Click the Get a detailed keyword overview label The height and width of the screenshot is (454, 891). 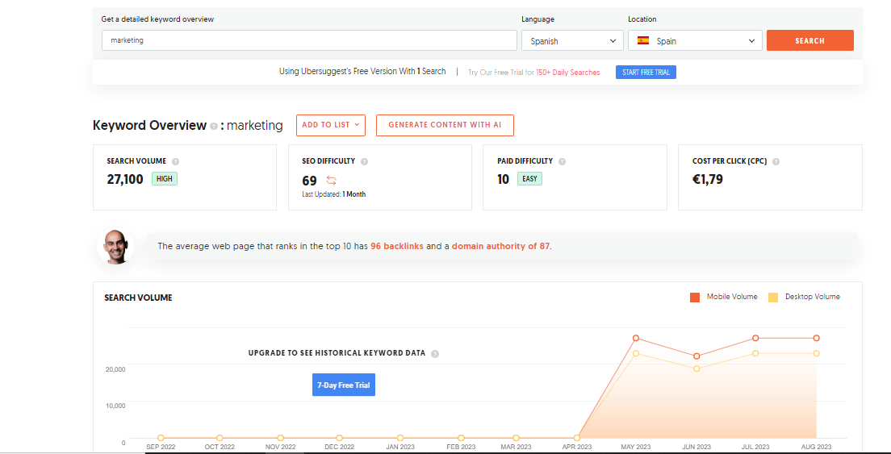(157, 19)
